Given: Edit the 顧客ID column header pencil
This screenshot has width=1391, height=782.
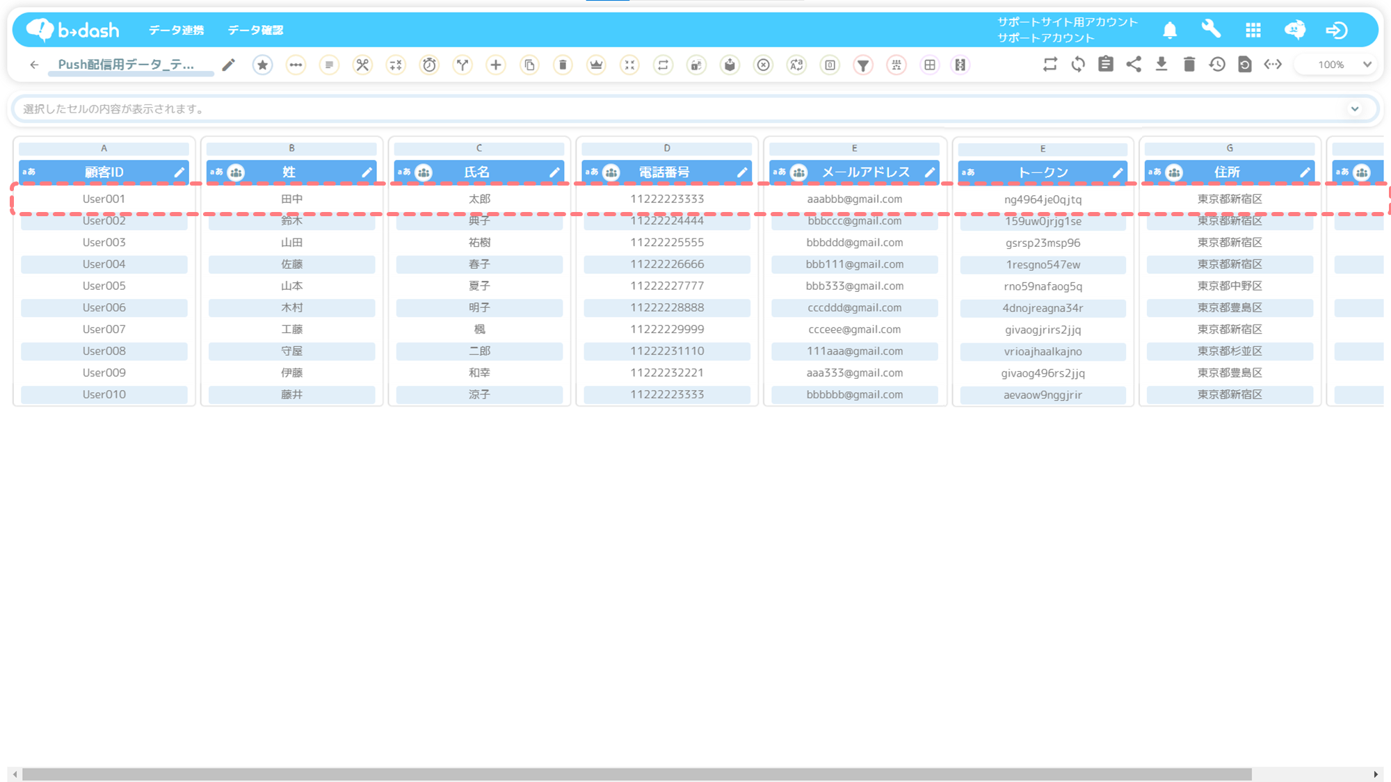Looking at the screenshot, I should click(x=179, y=172).
